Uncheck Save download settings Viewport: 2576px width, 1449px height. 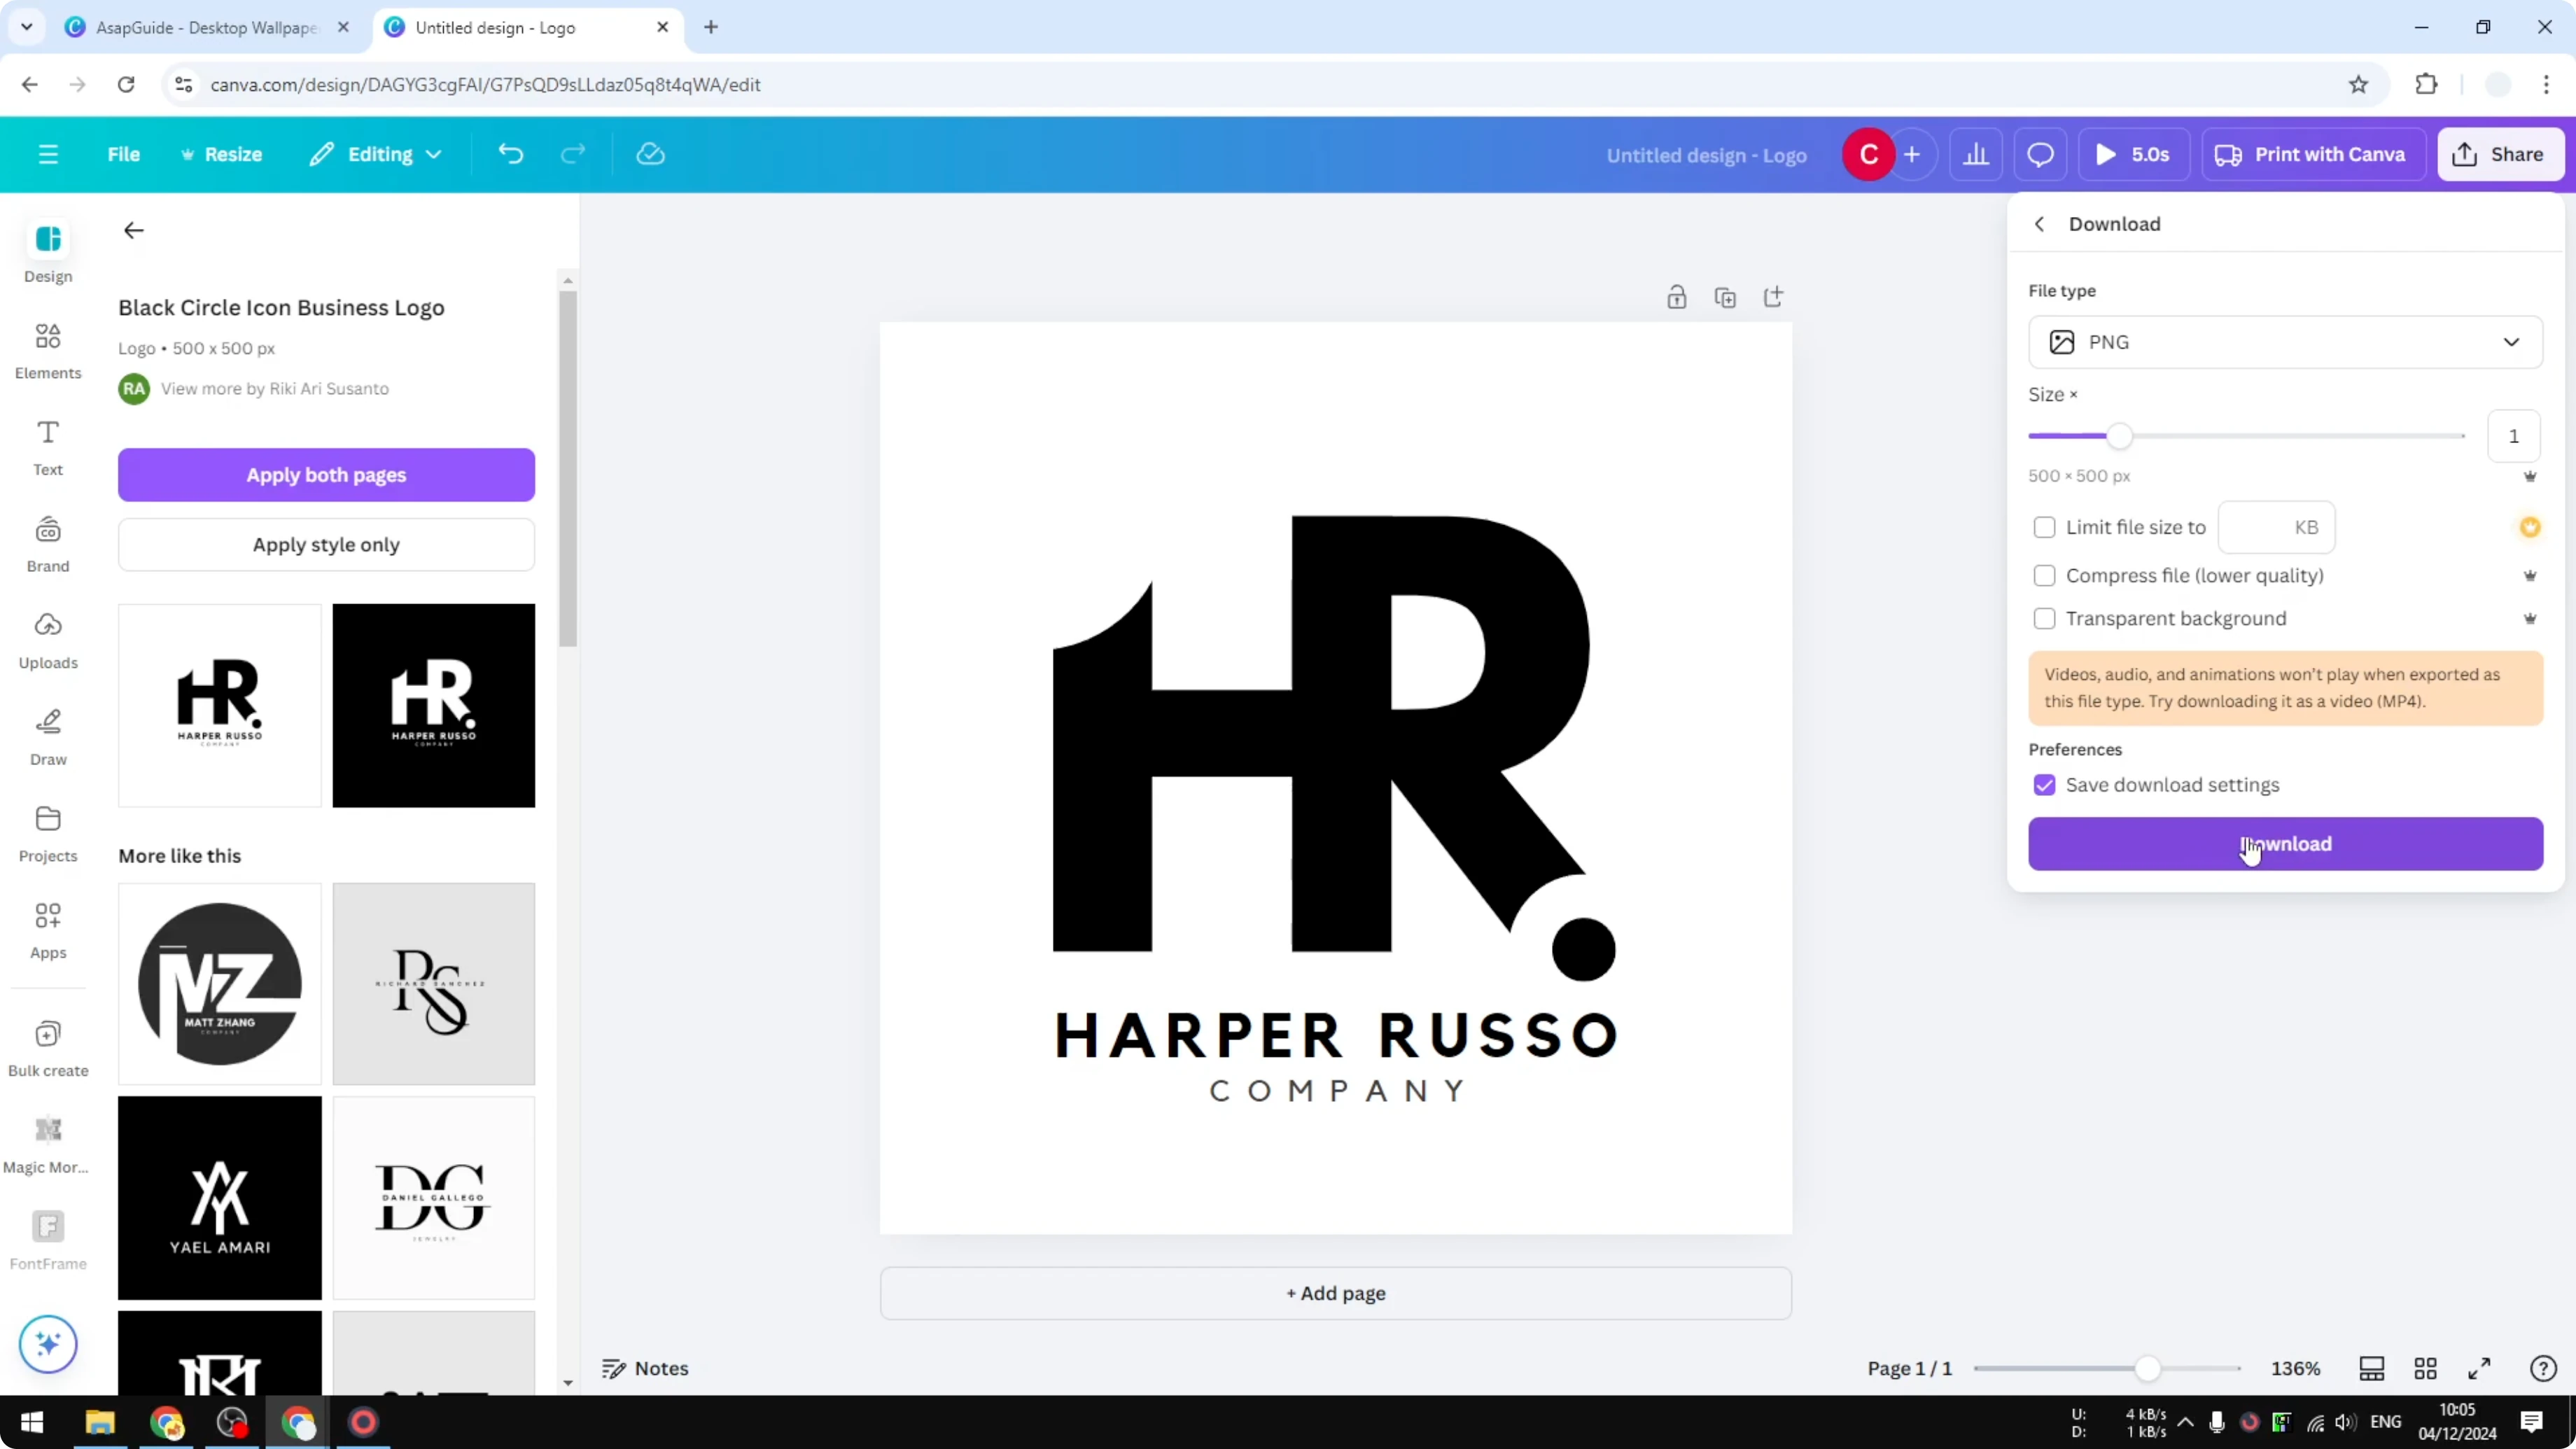pyautogui.click(x=2044, y=785)
